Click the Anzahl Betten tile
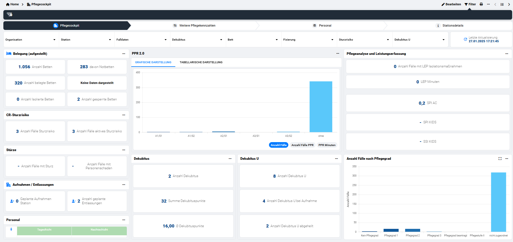The height and width of the screenshot is (242, 513). coord(35,67)
